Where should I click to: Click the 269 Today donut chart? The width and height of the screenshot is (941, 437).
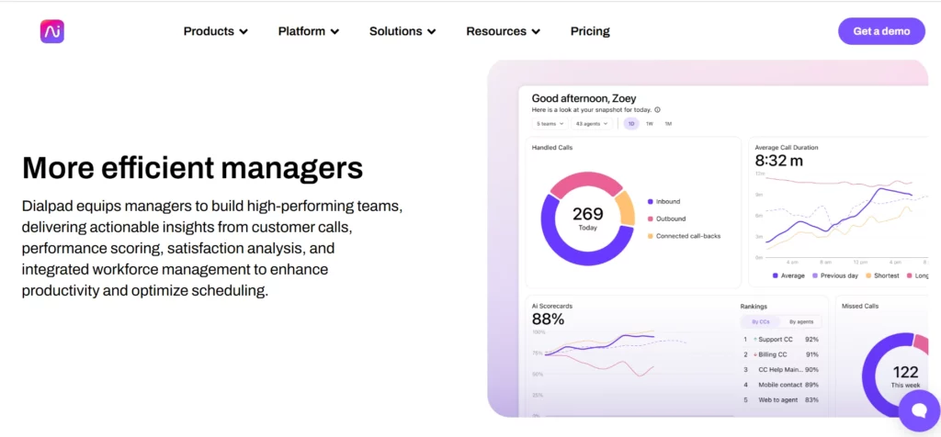pos(587,218)
